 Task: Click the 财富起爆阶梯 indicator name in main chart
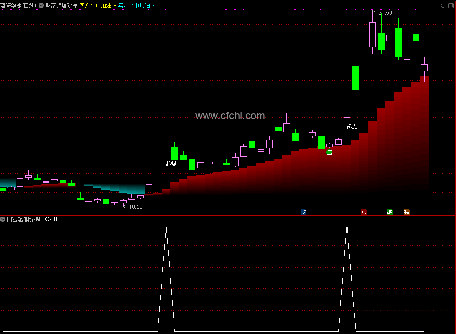pos(61,5)
